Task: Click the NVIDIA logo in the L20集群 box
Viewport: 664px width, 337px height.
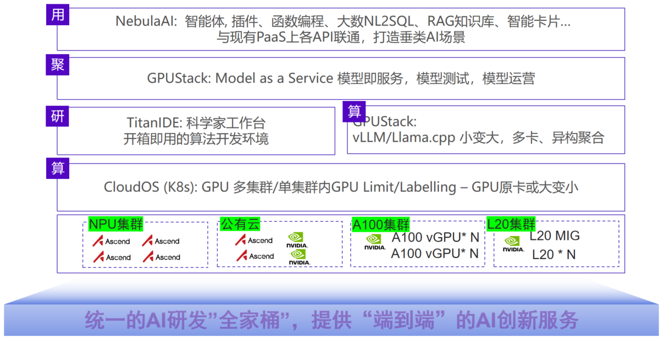Action: pyautogui.click(x=513, y=244)
